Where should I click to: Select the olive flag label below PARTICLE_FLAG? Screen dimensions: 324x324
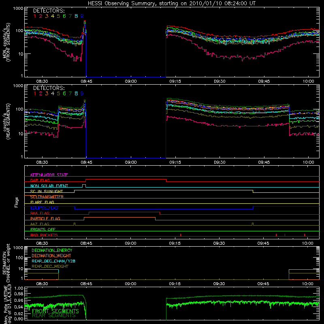[x=40, y=224]
